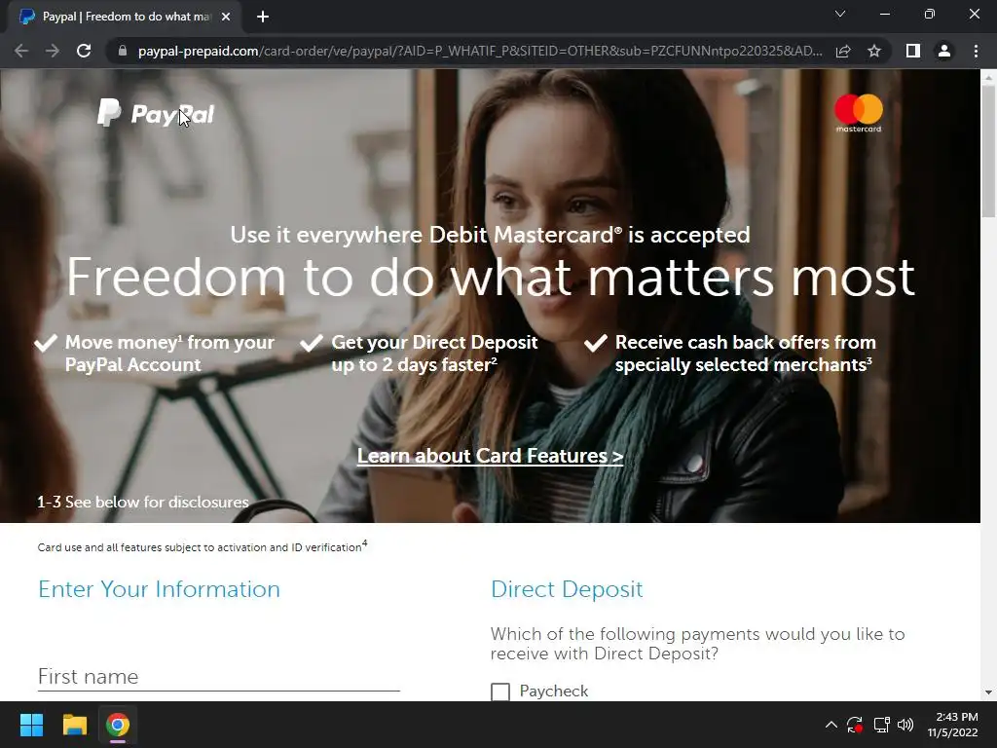The image size is (997, 748).
Task: Expand the tab search chevron
Action: click(840, 14)
